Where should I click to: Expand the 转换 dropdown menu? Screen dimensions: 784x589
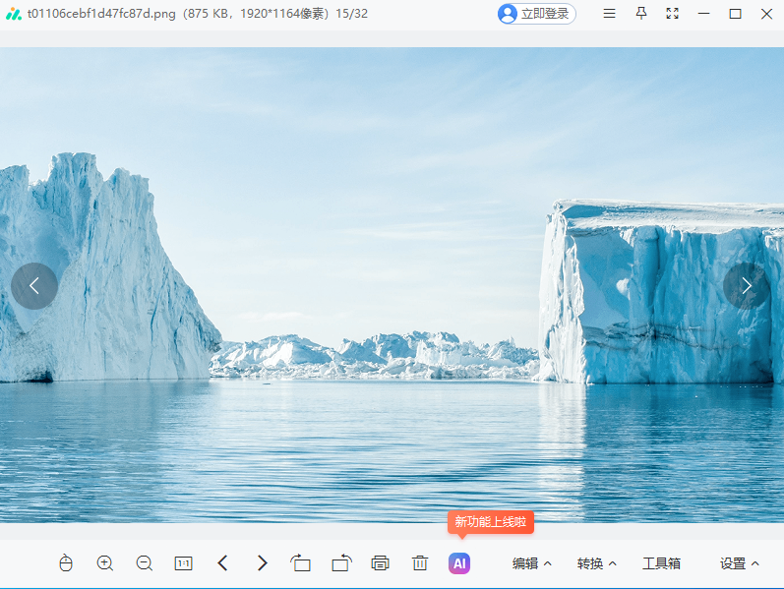pyautogui.click(x=597, y=563)
